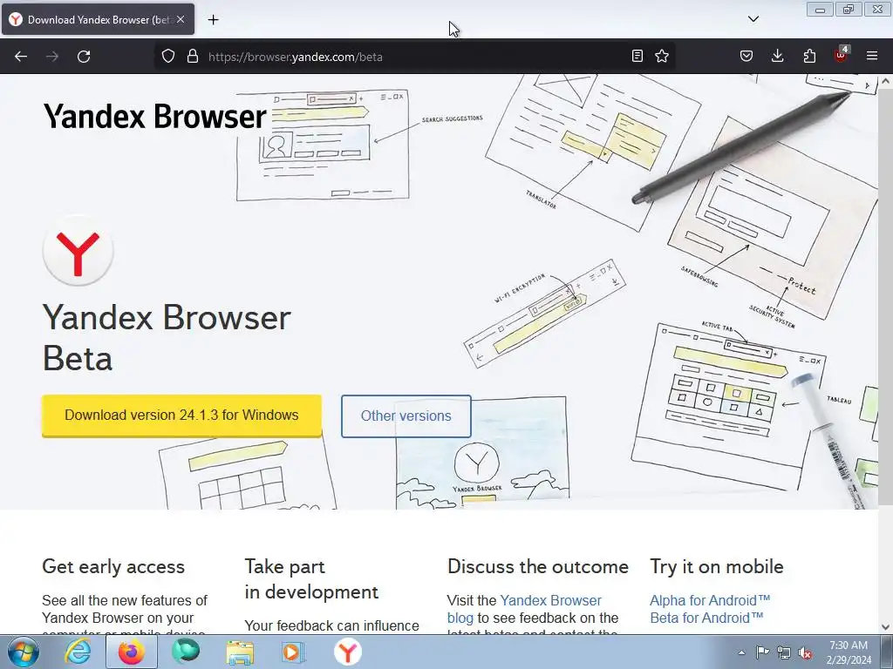Launch Internet Explorer from taskbar
This screenshot has width=893, height=669.
(x=77, y=652)
